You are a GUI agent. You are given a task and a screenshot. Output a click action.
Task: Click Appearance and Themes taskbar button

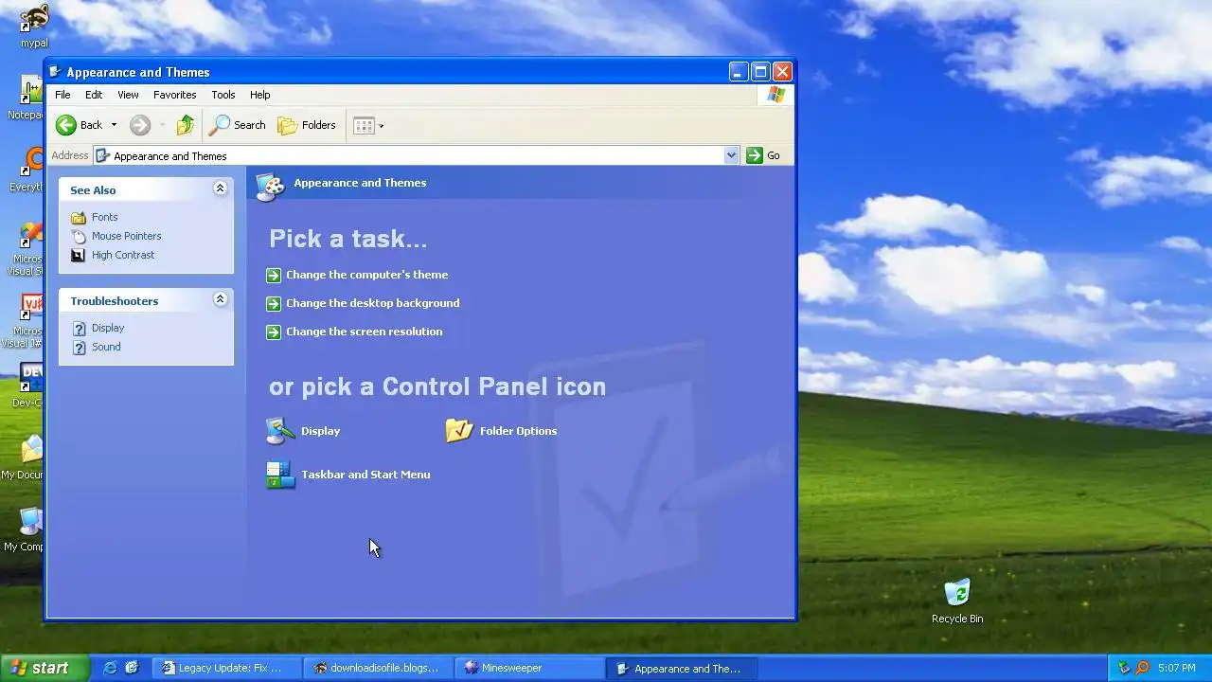click(x=681, y=668)
